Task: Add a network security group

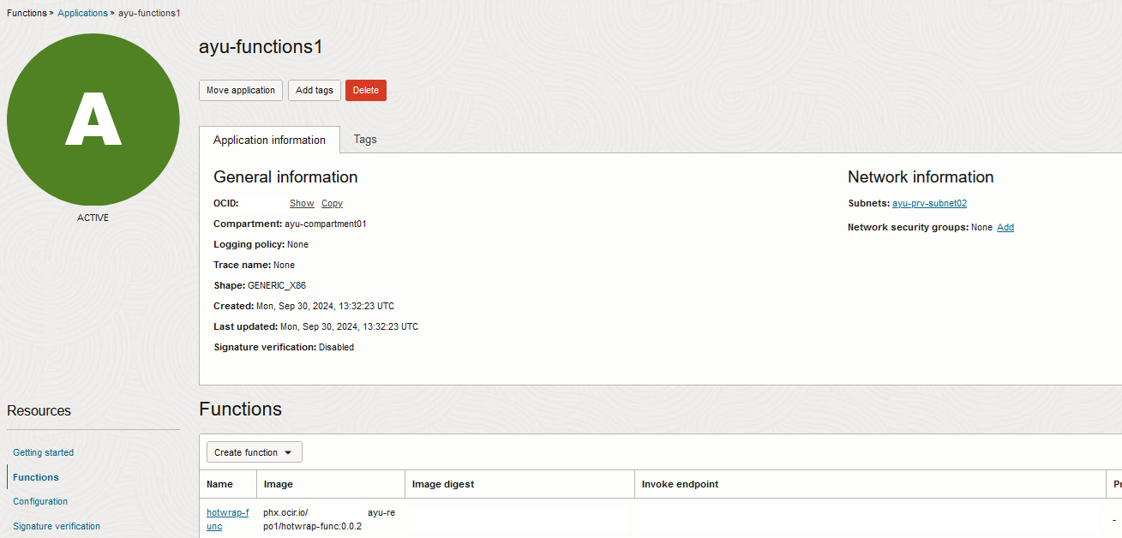Action: tap(1005, 227)
